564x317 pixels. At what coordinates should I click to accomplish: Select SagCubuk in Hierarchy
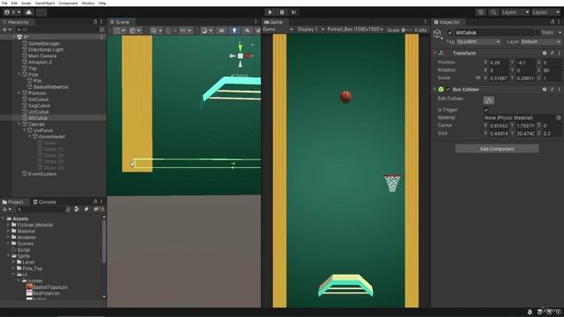[x=39, y=106]
